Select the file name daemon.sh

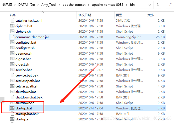24,53
